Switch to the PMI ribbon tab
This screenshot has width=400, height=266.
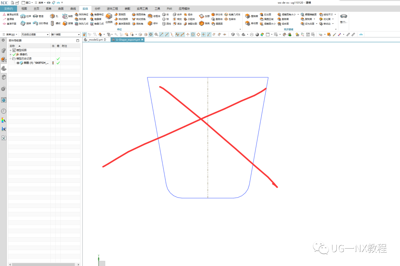tap(169, 9)
